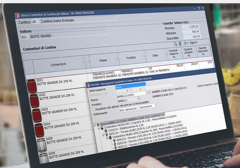Click the Travaso da B01.0020 operation icon
Image resolution: width=240 pixels, height=168 pixels.
(107, 134)
